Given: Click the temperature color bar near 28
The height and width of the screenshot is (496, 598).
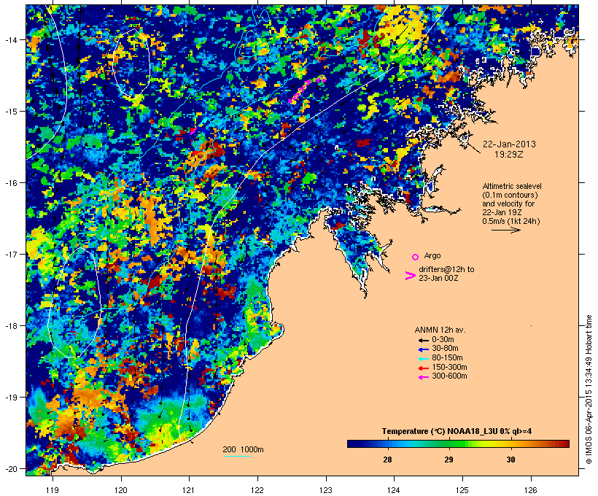Looking at the screenshot, I should (387, 443).
